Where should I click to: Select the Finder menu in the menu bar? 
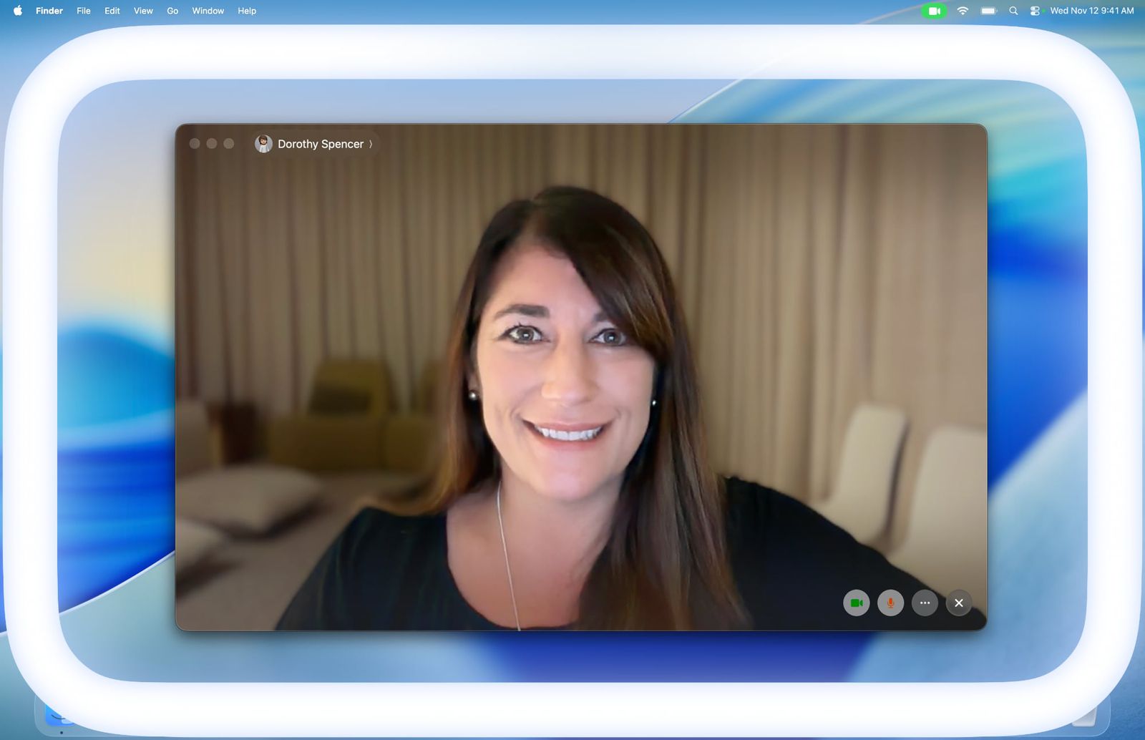(x=49, y=11)
